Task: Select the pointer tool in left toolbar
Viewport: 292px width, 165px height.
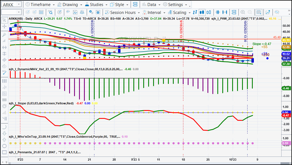Action: [x=4, y=20]
